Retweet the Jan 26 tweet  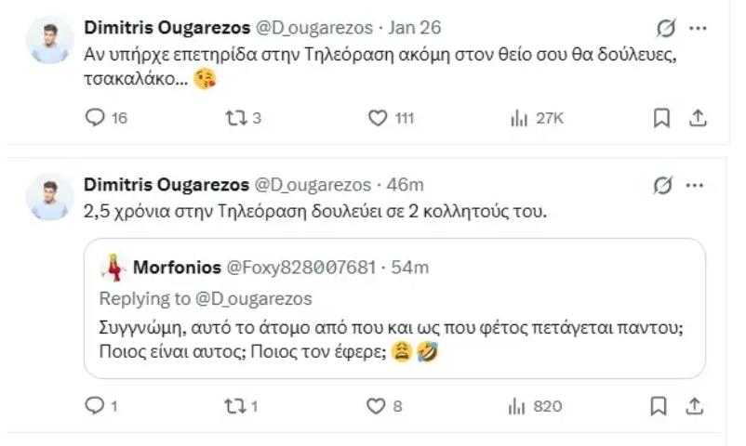tap(236, 118)
